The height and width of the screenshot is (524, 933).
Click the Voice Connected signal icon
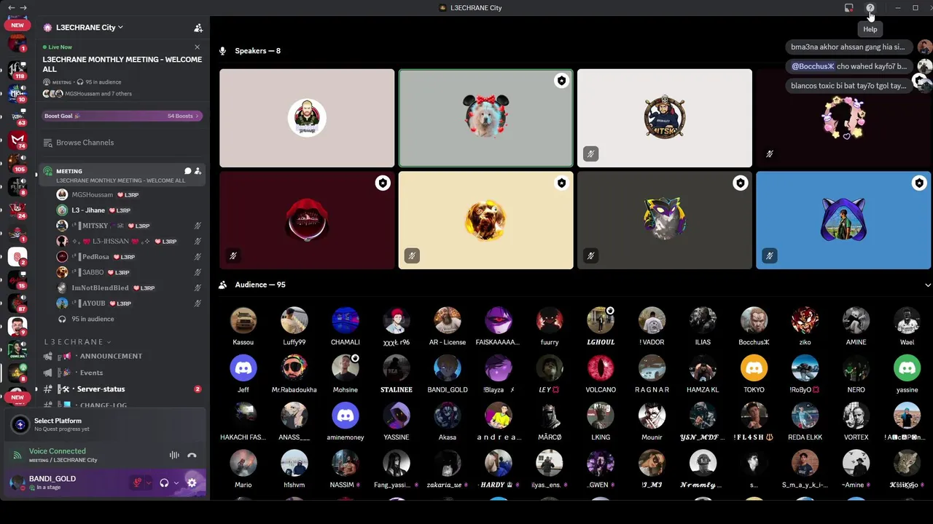point(17,455)
